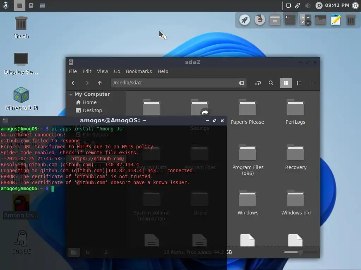This screenshot has height=270, width=361.
Task: Open SusIDE desktop icon
Action: pyautogui.click(x=22, y=242)
